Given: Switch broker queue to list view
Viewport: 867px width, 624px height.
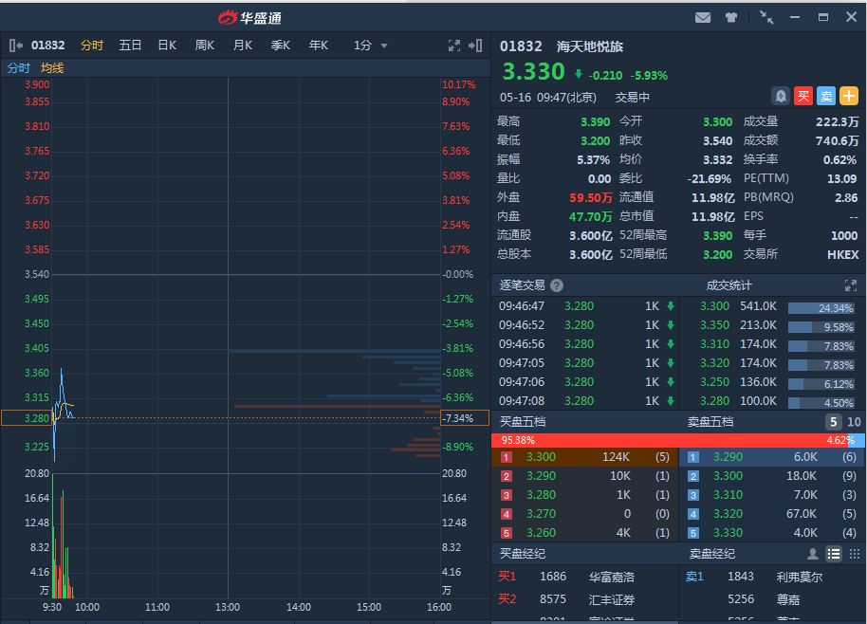Looking at the screenshot, I should pos(834,554).
